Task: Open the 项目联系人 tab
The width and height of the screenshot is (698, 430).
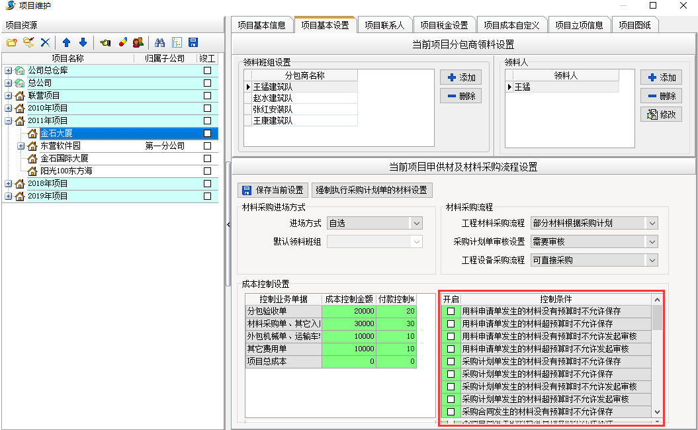Action: click(x=384, y=25)
